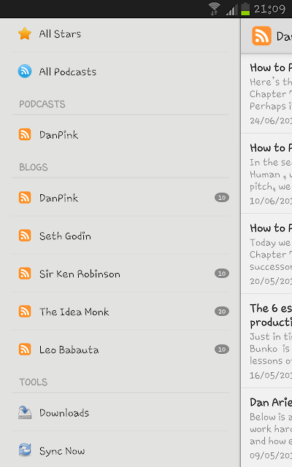Select DanPink under Podcasts section
This screenshot has width=292, height=467.
120,134
